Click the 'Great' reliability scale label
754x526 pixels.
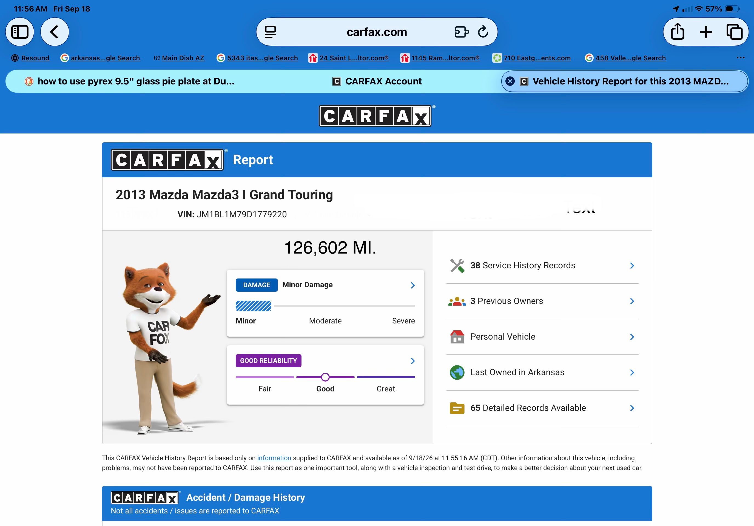coord(386,389)
